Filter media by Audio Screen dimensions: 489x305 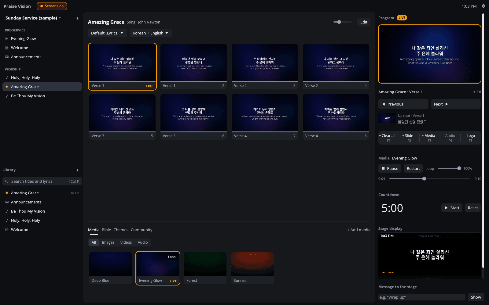coord(143,242)
